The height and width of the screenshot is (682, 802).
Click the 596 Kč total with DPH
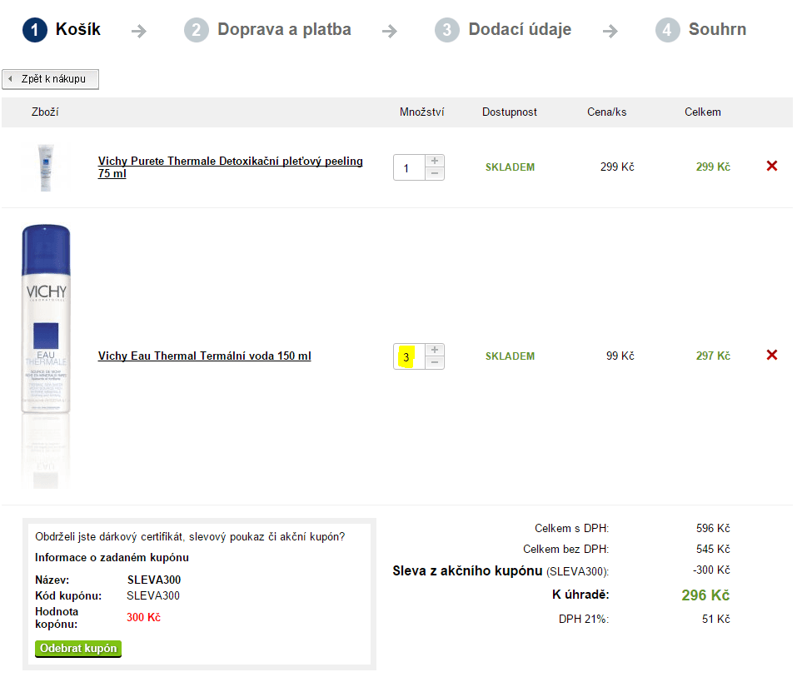(713, 528)
